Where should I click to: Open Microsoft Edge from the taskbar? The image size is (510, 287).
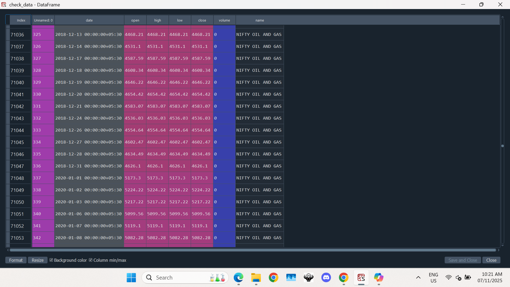pos(238,278)
